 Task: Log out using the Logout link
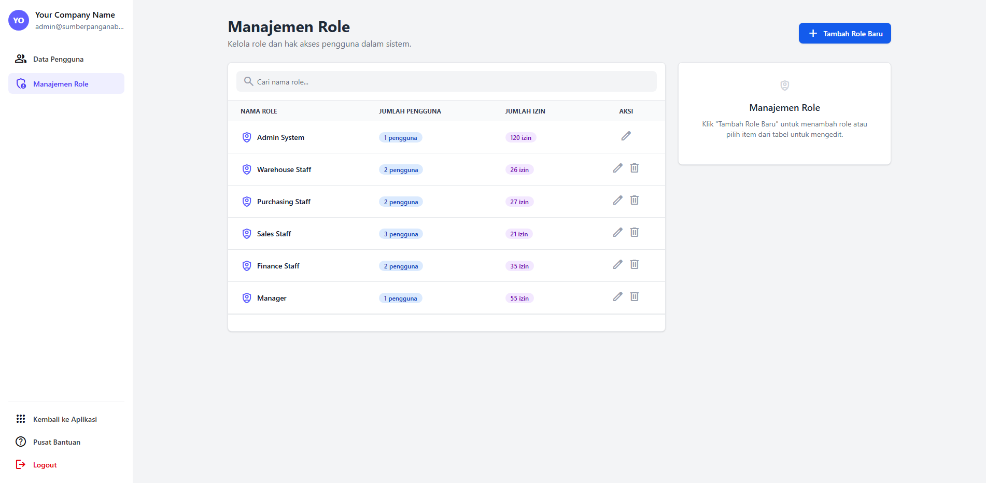coord(45,465)
